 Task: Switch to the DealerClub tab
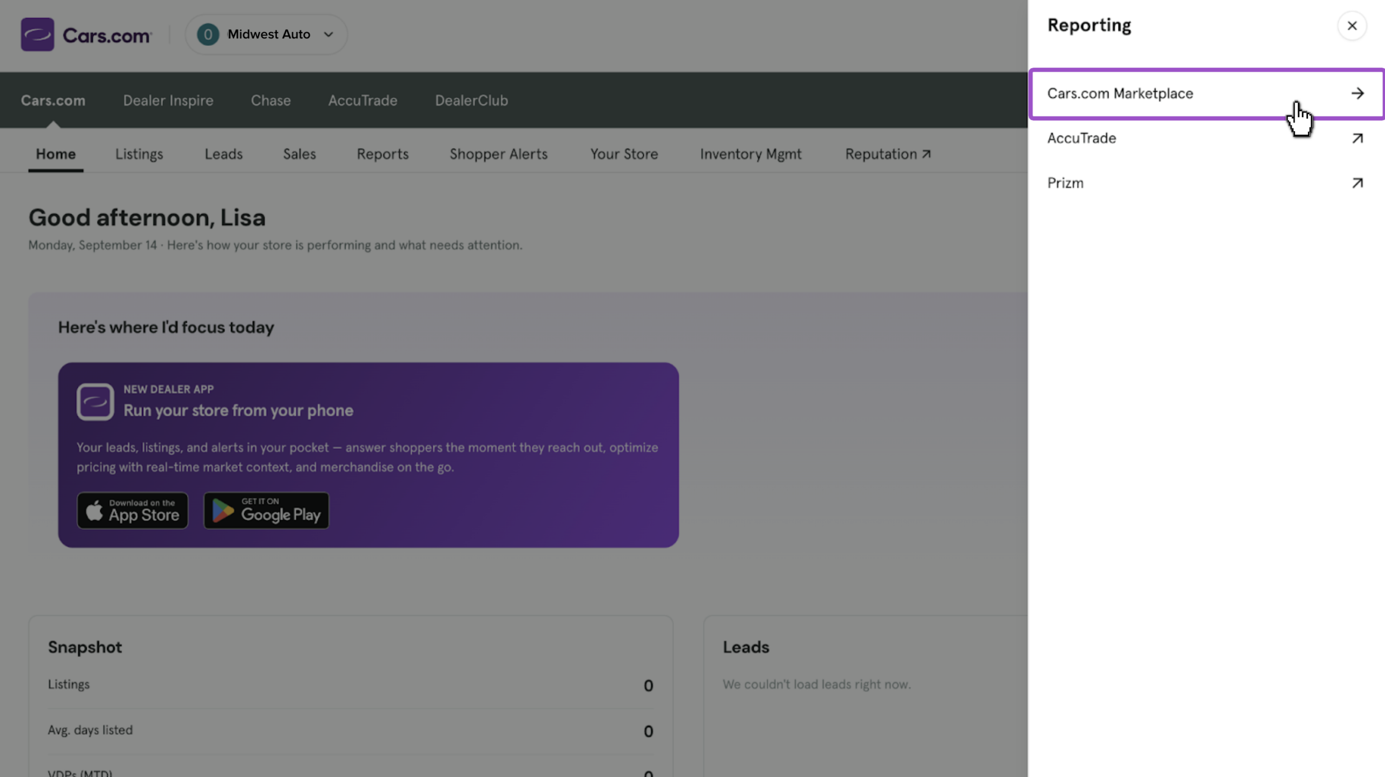click(471, 101)
